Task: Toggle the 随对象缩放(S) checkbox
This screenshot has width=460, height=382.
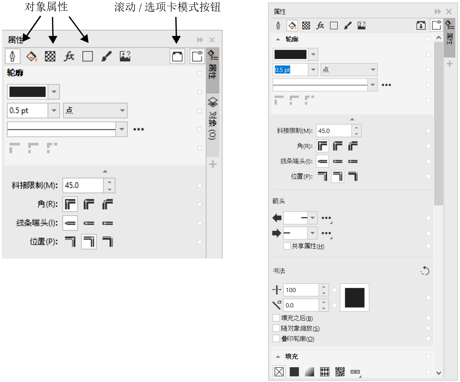Action: (276, 328)
